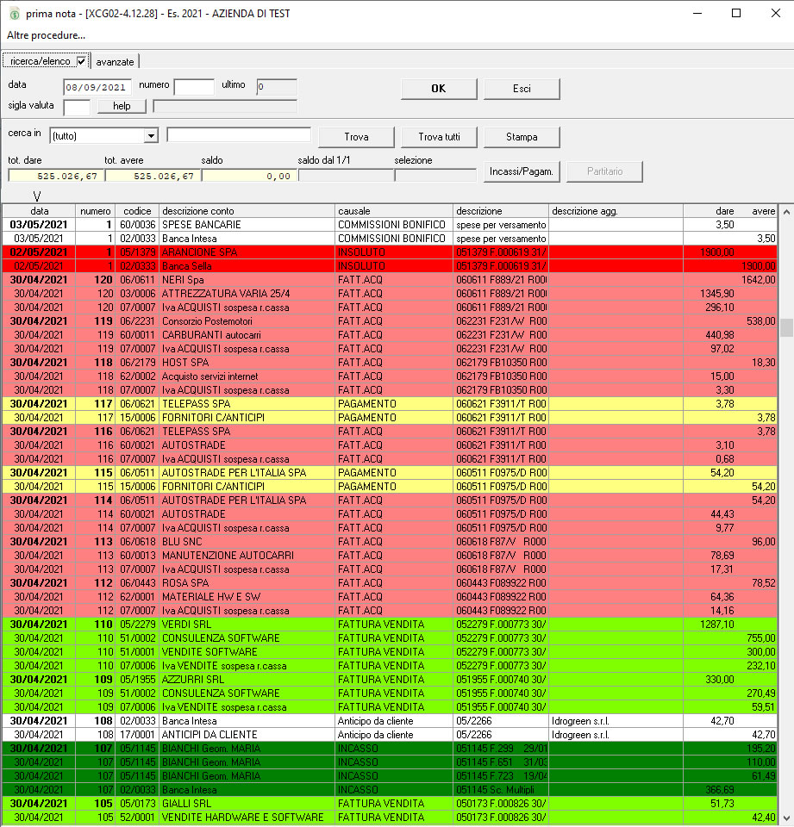794x827 pixels.
Task: Click the Trova button
Action: pos(356,137)
